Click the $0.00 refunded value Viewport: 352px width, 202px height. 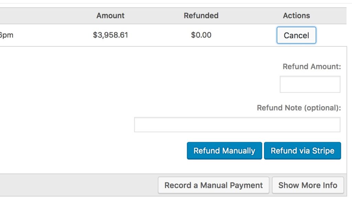click(201, 35)
